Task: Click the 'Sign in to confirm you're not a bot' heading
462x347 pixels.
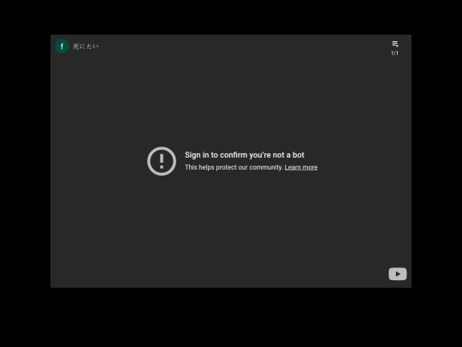Action: 244,155
